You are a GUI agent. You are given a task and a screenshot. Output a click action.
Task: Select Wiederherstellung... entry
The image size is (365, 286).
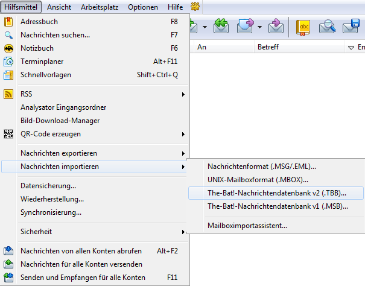(x=95, y=199)
